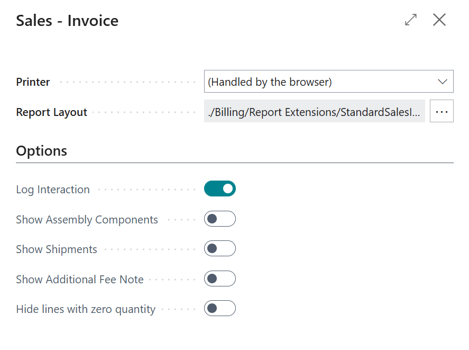Turn on the Show Shipments switch
Image resolution: width=469 pixels, height=350 pixels.
point(220,248)
